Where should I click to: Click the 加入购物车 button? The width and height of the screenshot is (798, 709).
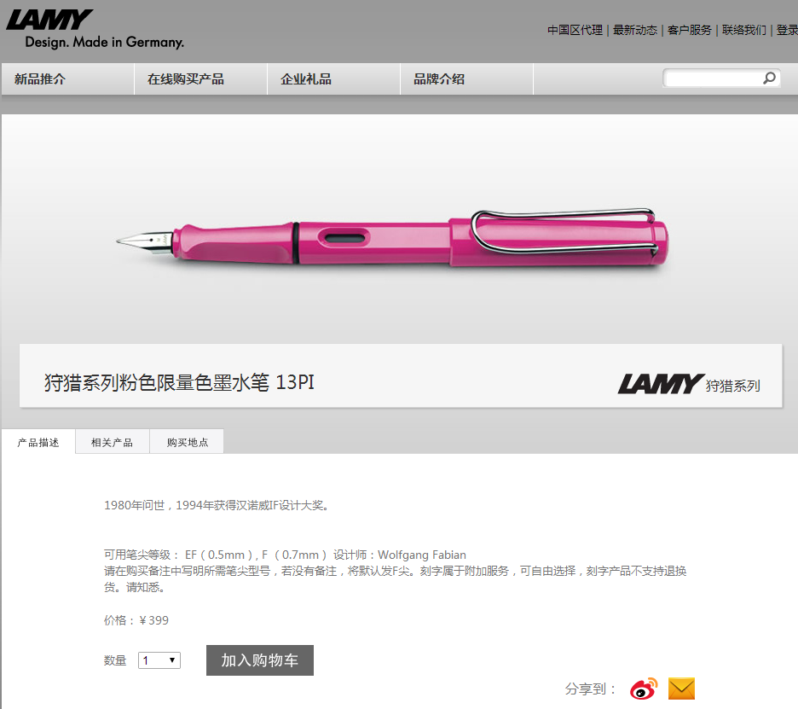tap(259, 660)
